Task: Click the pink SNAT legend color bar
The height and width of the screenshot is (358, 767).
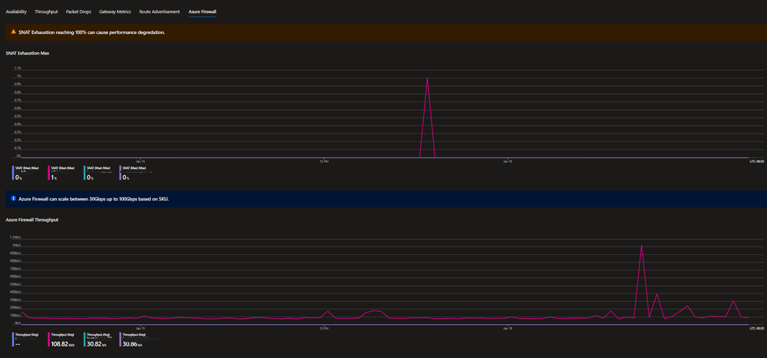Action: click(49, 173)
